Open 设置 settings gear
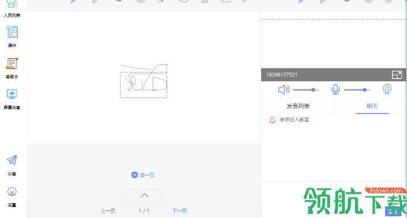 (x=12, y=197)
